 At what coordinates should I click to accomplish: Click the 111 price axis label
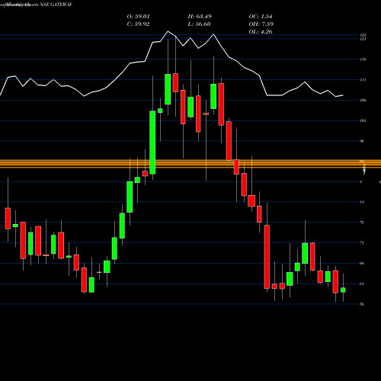[x=363, y=80]
